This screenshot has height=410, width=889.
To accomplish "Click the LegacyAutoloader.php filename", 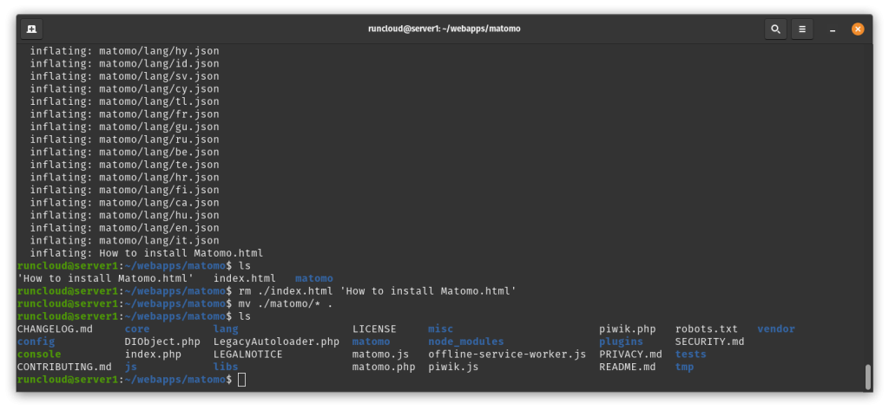I will tap(276, 342).
